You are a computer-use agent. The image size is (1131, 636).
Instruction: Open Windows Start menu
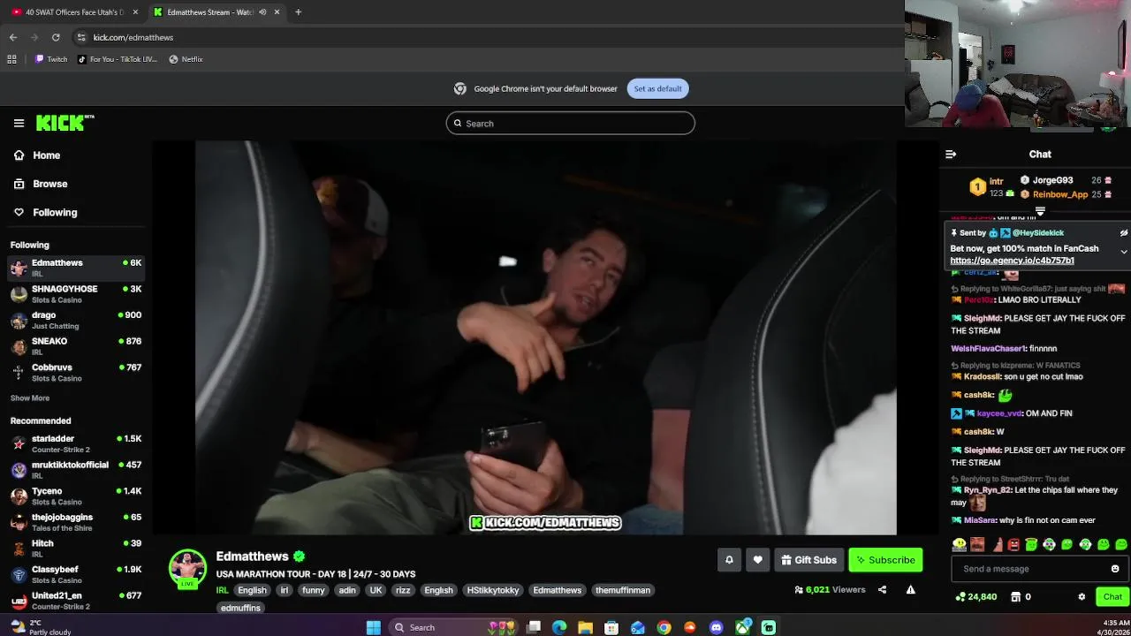point(374,627)
